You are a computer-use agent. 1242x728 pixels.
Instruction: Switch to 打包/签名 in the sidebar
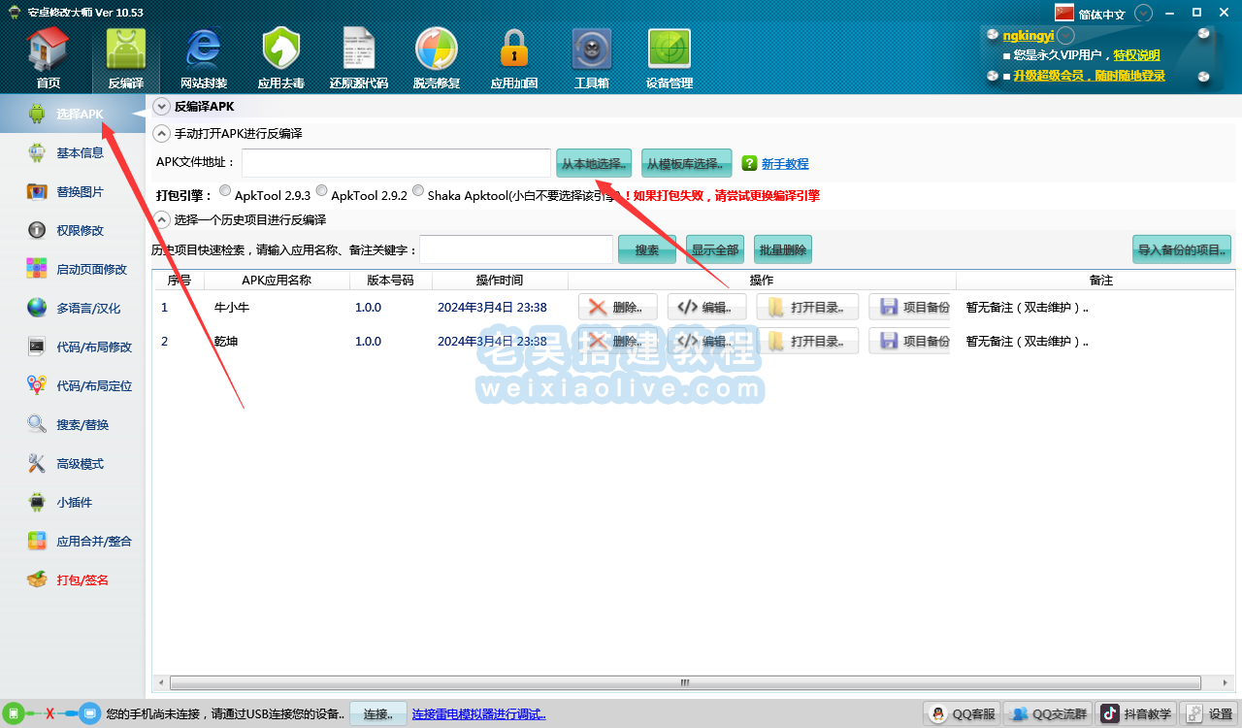click(x=82, y=580)
